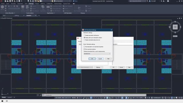Click Help in Configure Standards dialog
This screenshot has width=183, height=103.
pos(129,67)
